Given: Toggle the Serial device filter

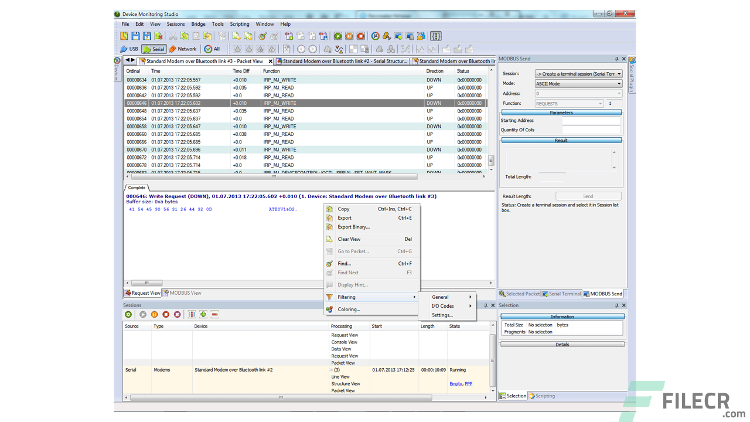Looking at the screenshot, I should click(x=154, y=49).
